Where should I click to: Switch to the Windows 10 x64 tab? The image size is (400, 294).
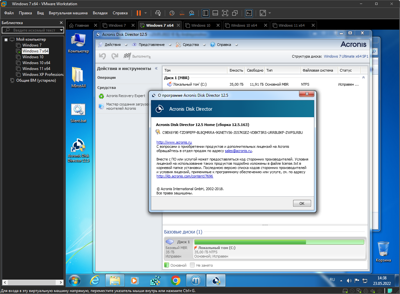coord(244,25)
